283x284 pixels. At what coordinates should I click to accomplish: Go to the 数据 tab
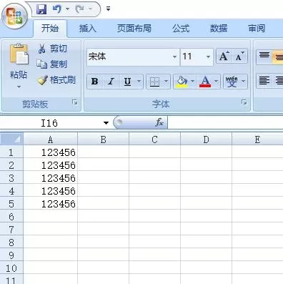pyautogui.click(x=218, y=29)
